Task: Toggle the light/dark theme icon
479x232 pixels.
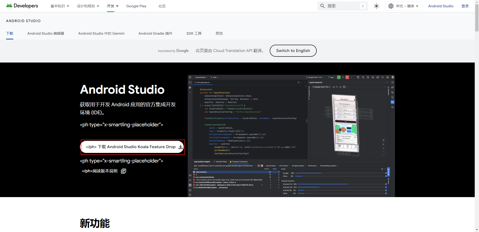Action: [376, 6]
